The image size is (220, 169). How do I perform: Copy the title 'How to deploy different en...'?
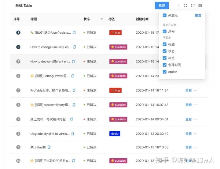tap(73, 62)
